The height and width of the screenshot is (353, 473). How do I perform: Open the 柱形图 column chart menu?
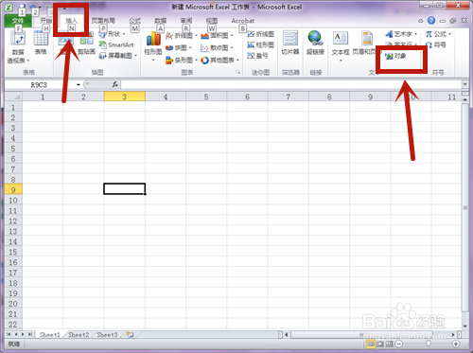tap(153, 45)
